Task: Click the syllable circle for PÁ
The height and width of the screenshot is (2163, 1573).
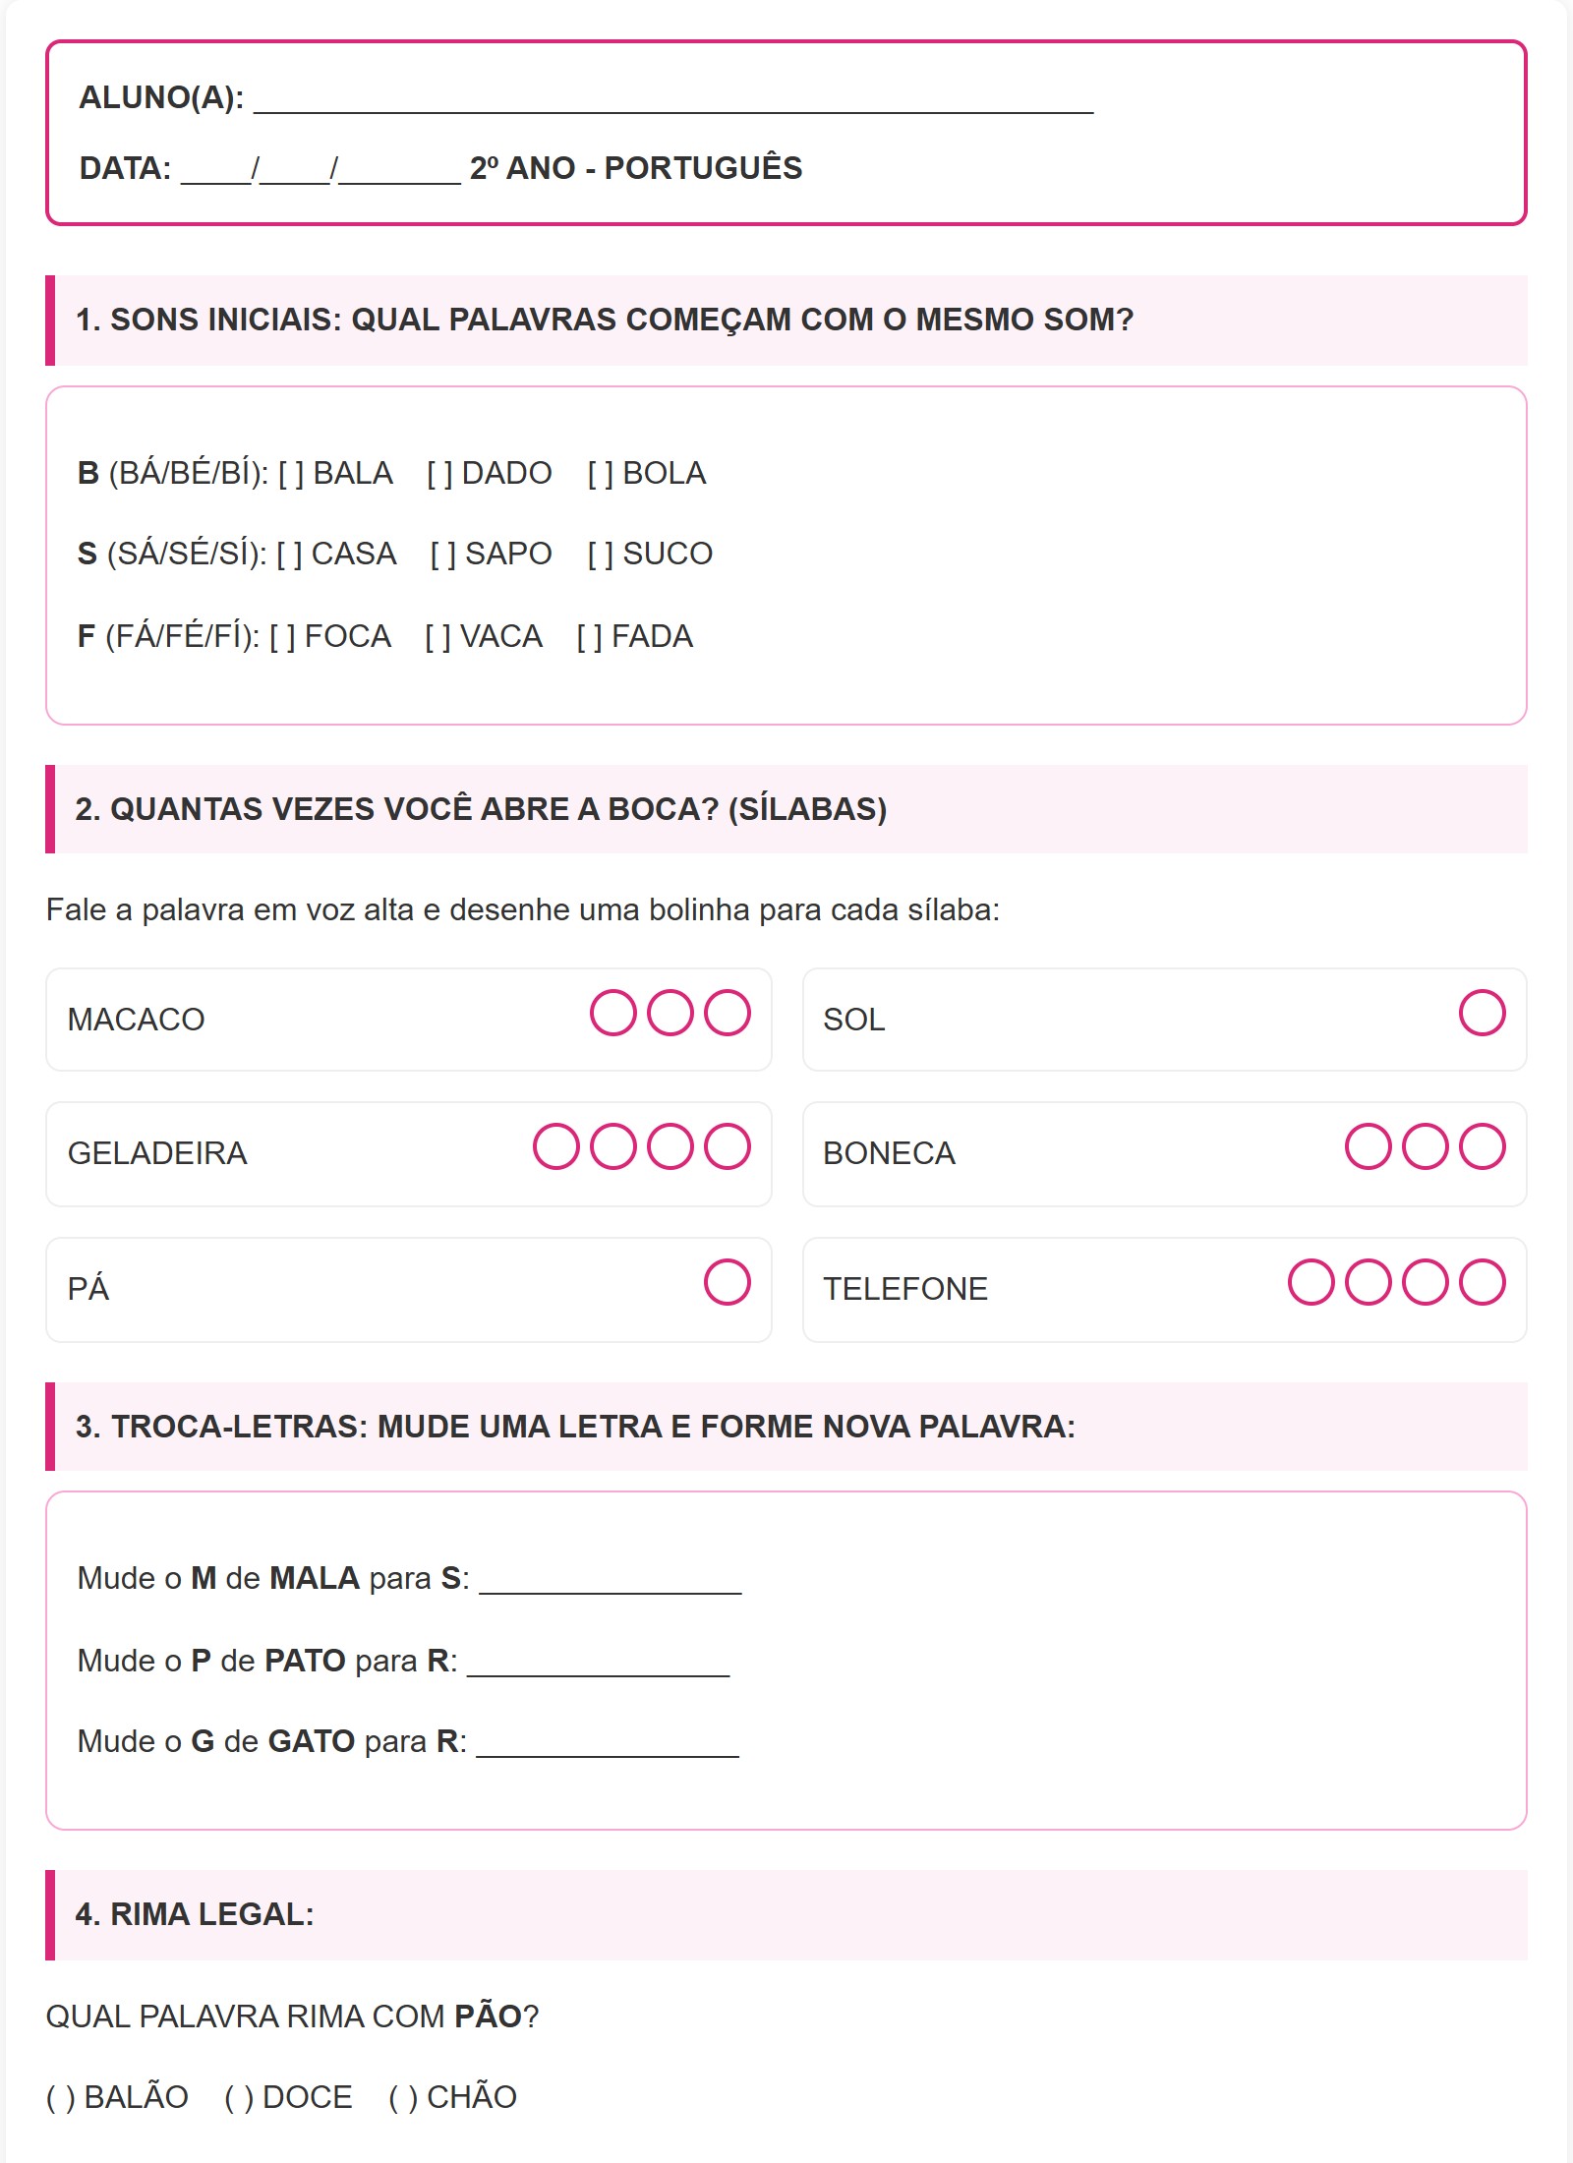Action: coord(728,1283)
